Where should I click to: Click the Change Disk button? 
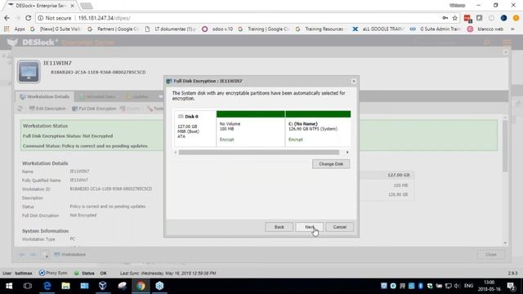pos(331,164)
